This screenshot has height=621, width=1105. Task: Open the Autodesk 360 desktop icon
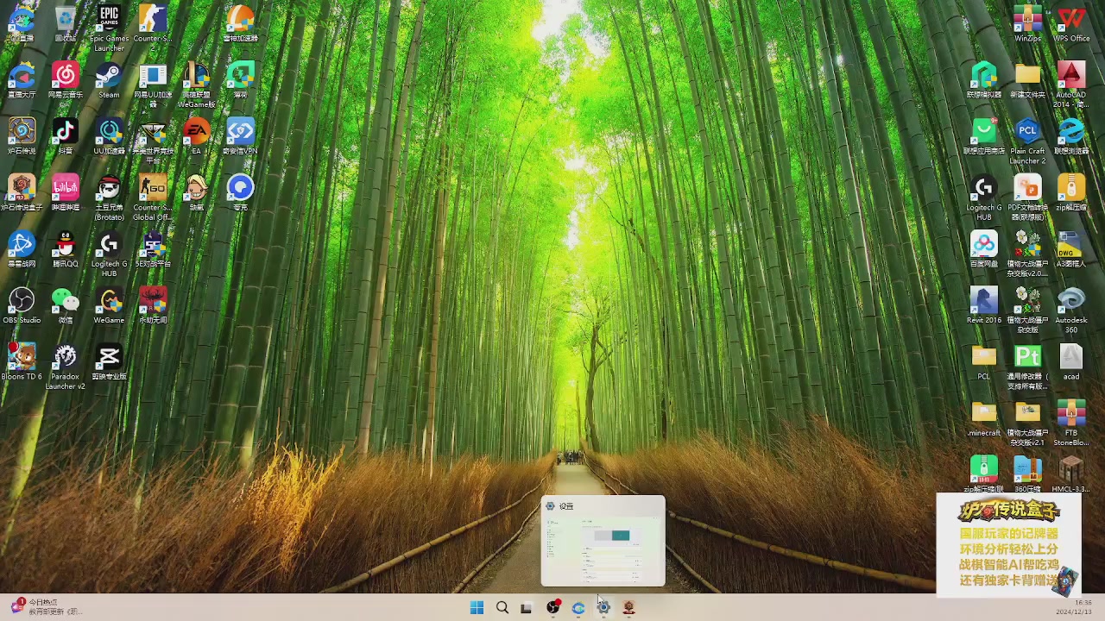click(1071, 310)
